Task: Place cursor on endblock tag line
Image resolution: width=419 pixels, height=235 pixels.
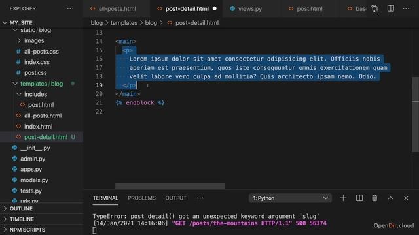Action: click(140, 103)
